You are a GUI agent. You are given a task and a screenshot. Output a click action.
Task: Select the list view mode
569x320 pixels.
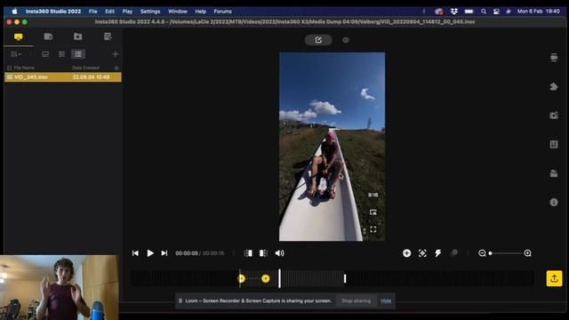coord(78,54)
